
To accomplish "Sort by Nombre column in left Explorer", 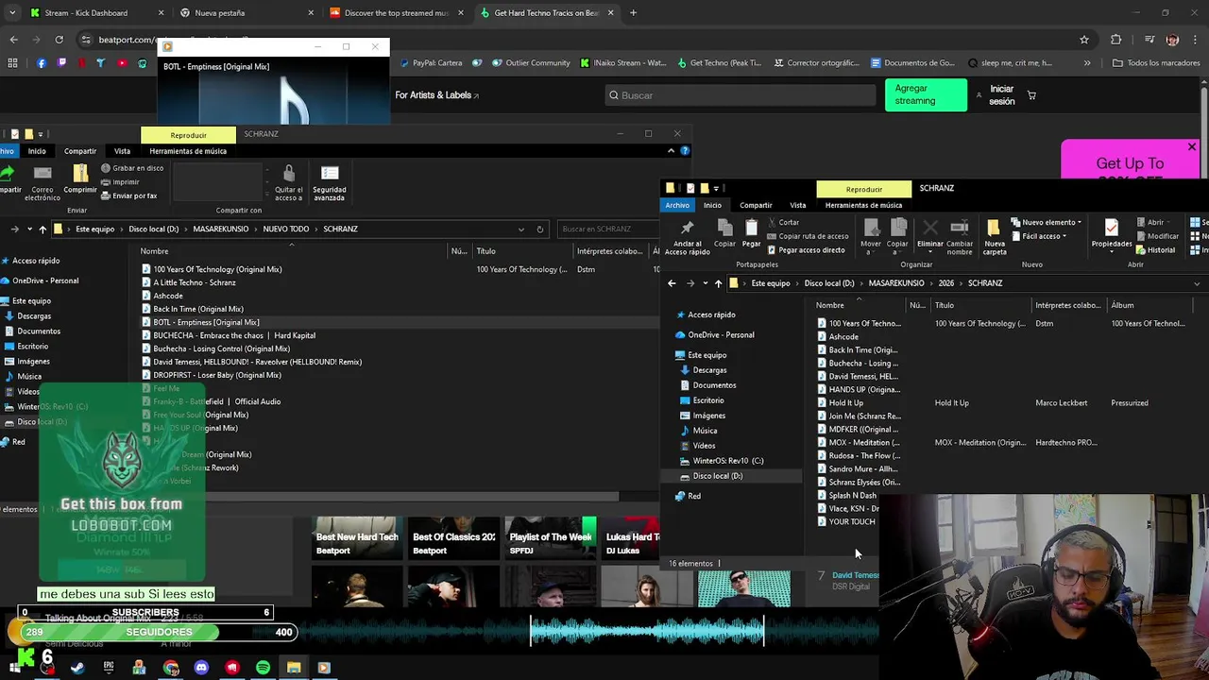I will pyautogui.click(x=155, y=251).
